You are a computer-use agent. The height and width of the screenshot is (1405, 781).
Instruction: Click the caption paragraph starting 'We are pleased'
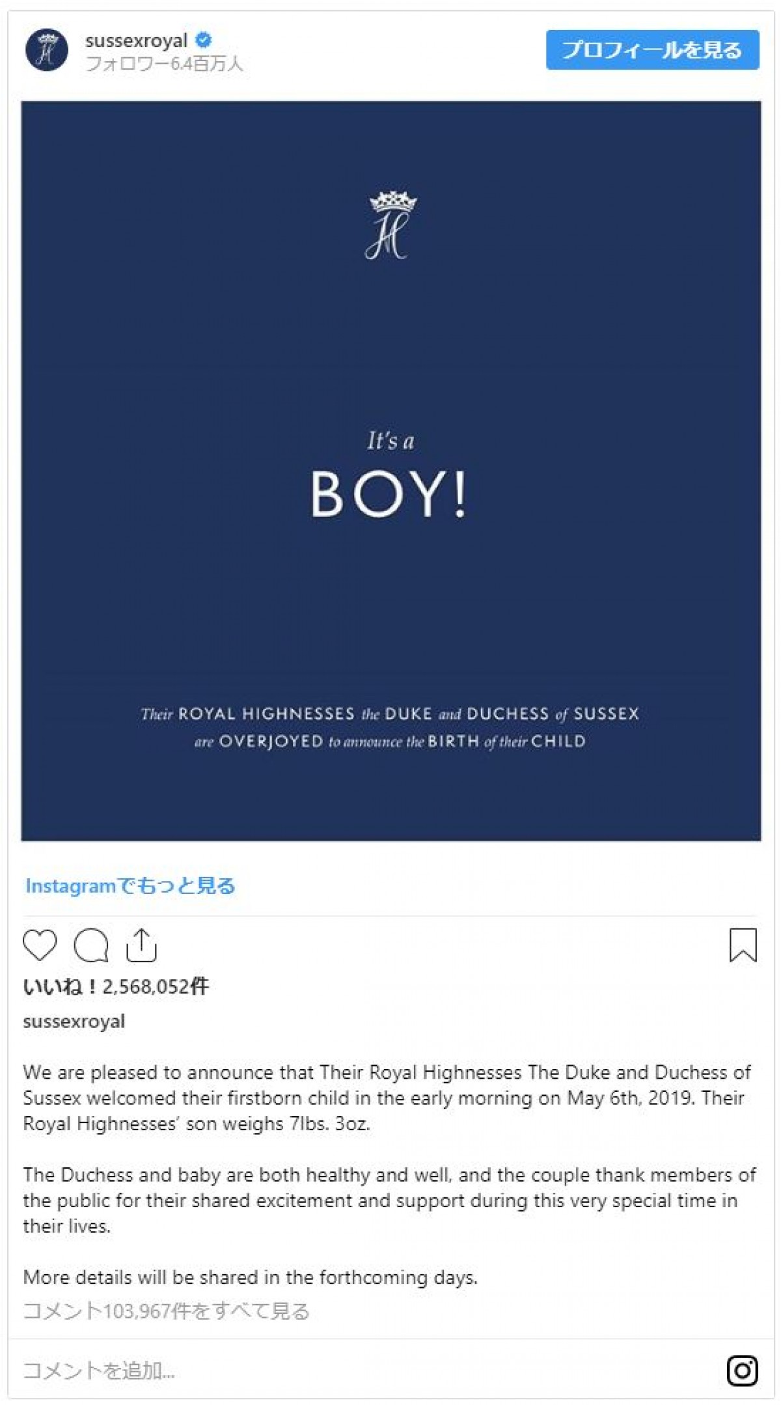[387, 1098]
